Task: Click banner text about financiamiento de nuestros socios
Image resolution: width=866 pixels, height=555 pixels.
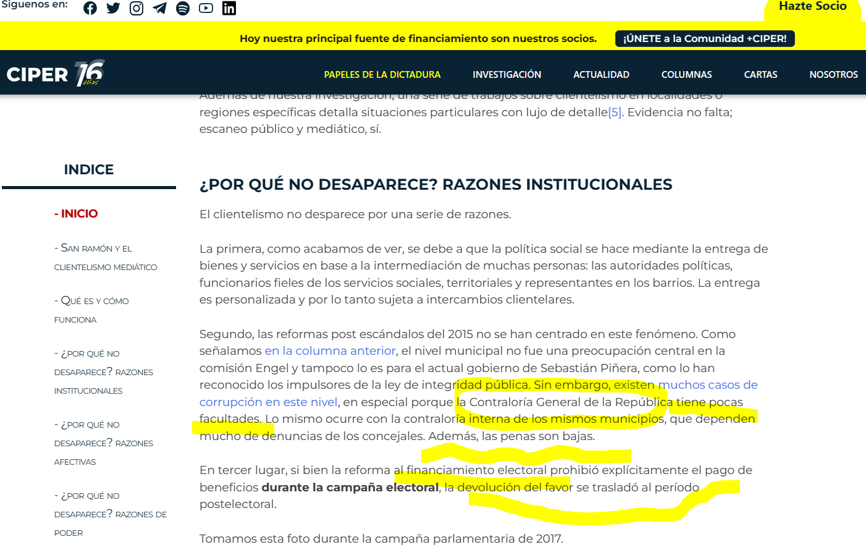Action: pos(418,38)
